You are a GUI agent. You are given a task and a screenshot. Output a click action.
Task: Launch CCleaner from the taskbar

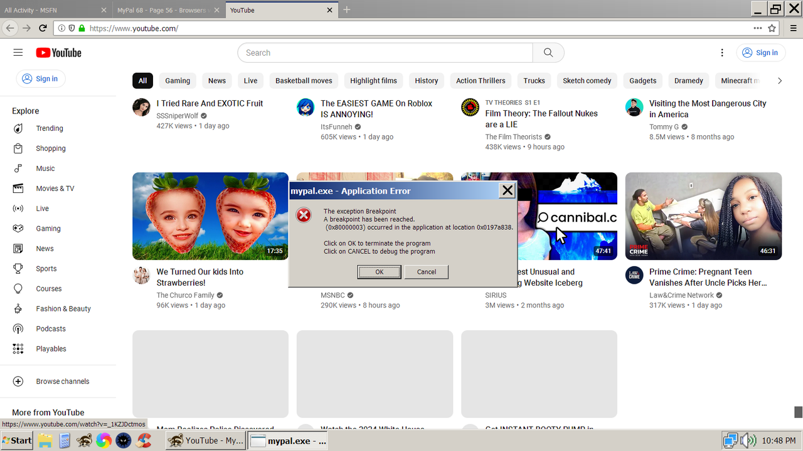click(144, 440)
